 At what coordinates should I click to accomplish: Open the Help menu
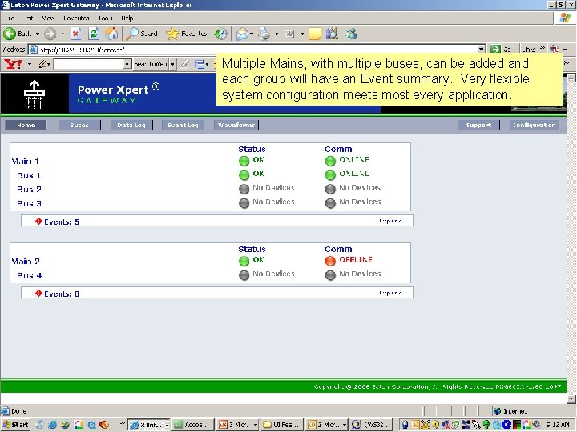tap(127, 18)
